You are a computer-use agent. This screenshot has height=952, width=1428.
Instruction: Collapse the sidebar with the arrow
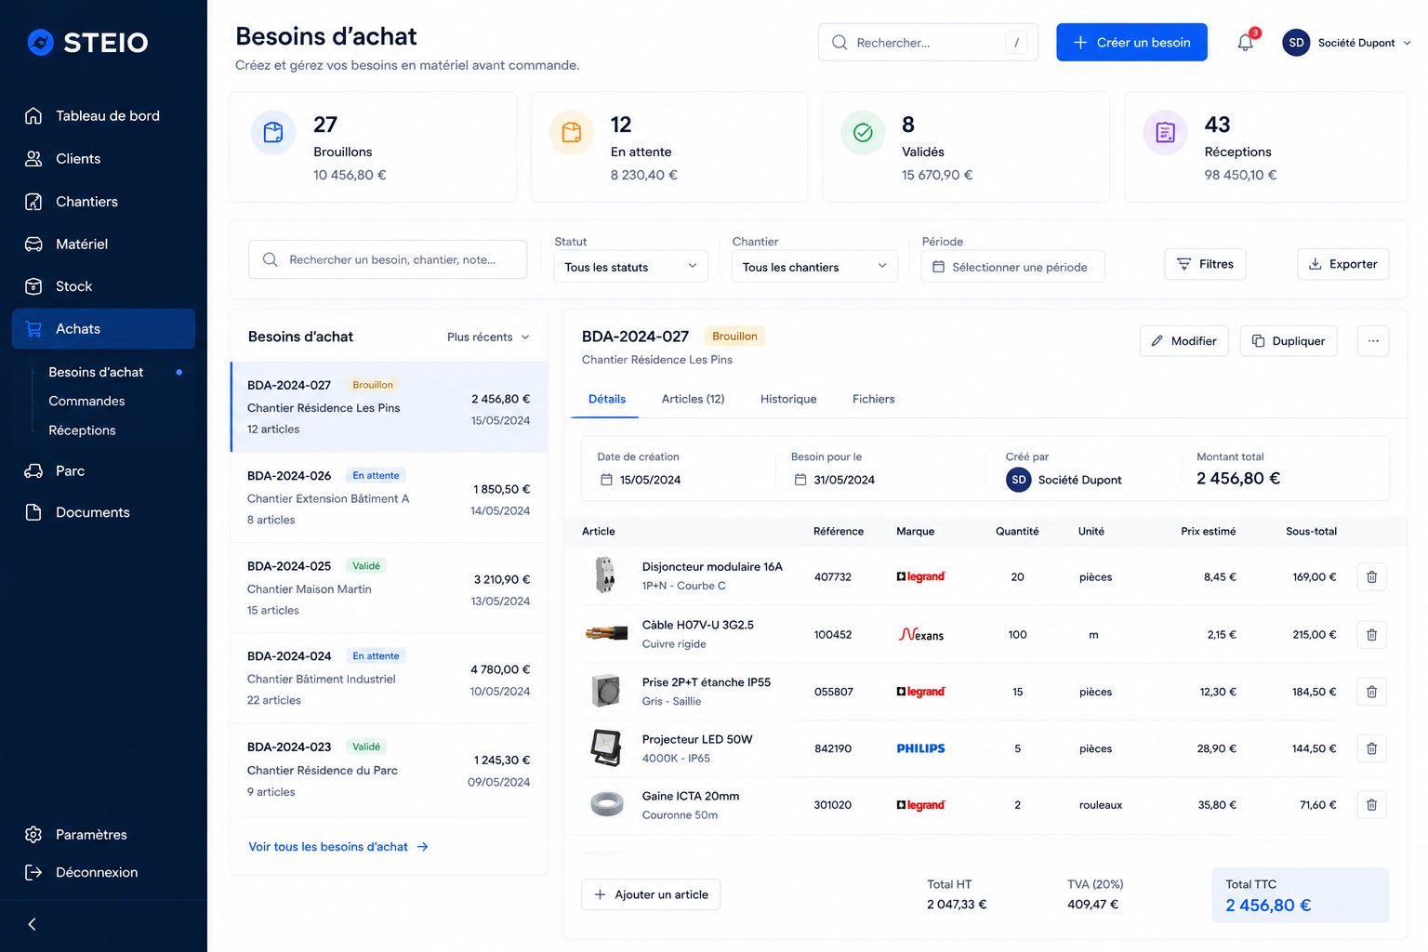pyautogui.click(x=33, y=924)
